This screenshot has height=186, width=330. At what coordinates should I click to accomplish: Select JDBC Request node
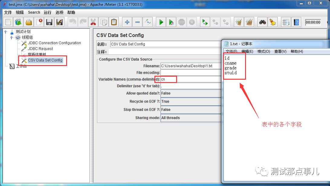point(40,49)
